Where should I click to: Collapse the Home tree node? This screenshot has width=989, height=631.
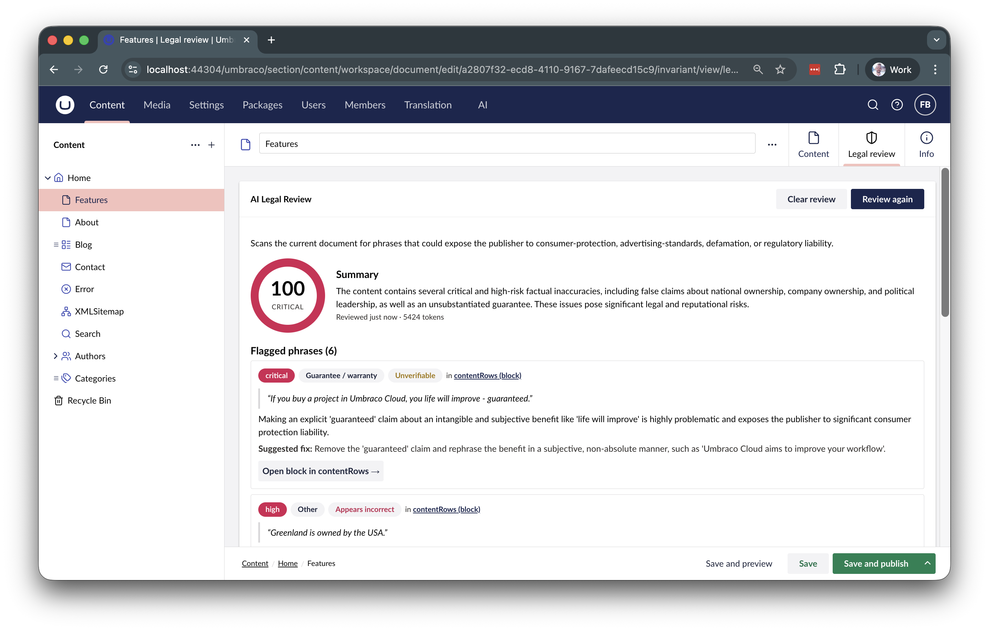pyautogui.click(x=48, y=178)
